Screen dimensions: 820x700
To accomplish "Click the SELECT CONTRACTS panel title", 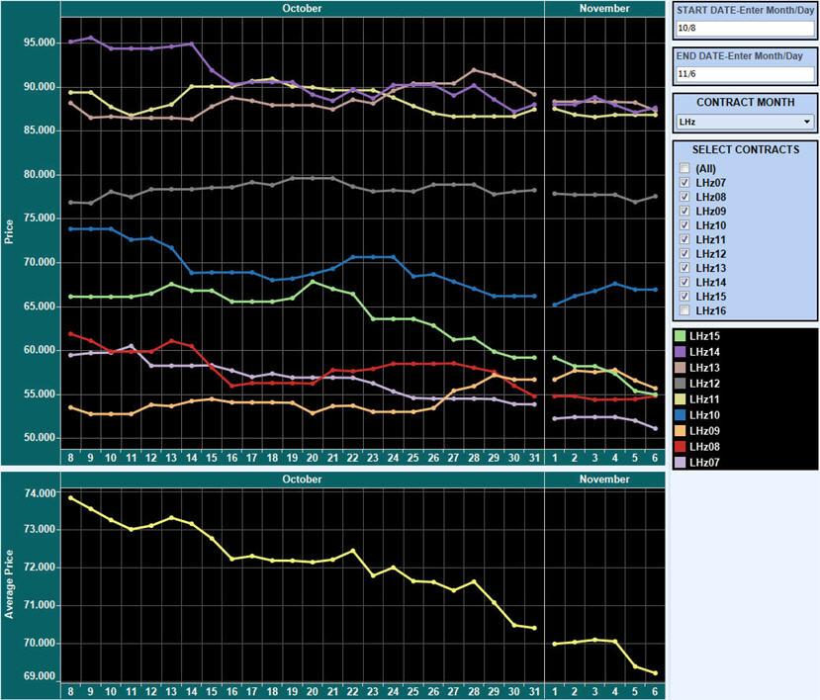I will point(745,149).
